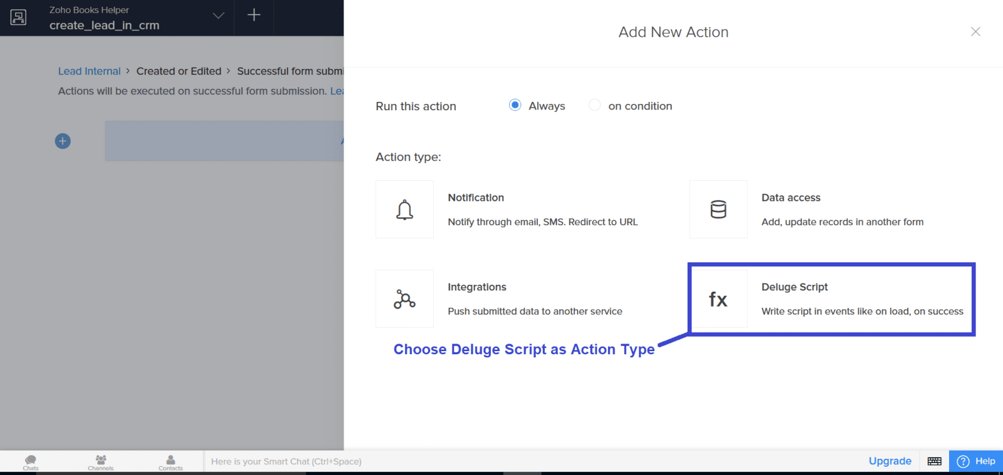The image size is (1003, 475).
Task: Click the Integrations action title
Action: point(476,287)
